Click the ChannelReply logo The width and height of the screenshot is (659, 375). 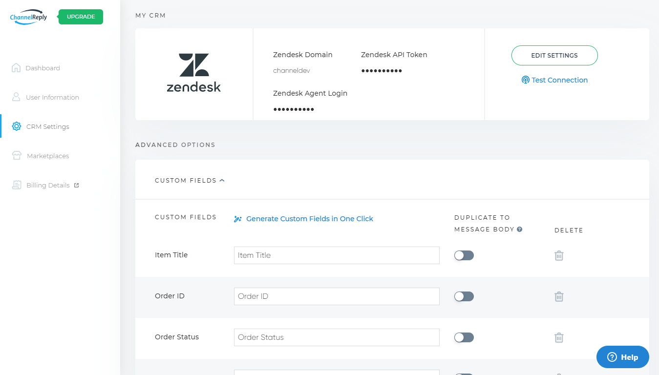pos(28,17)
